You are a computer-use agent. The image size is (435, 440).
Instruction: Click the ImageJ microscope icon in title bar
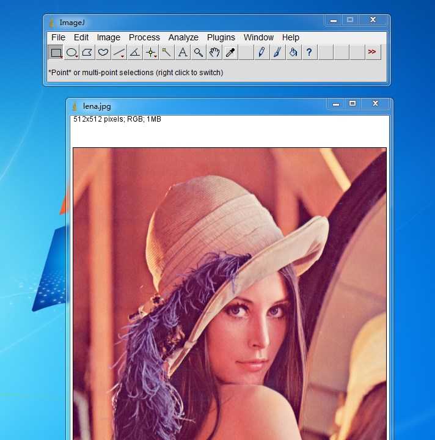51,23
